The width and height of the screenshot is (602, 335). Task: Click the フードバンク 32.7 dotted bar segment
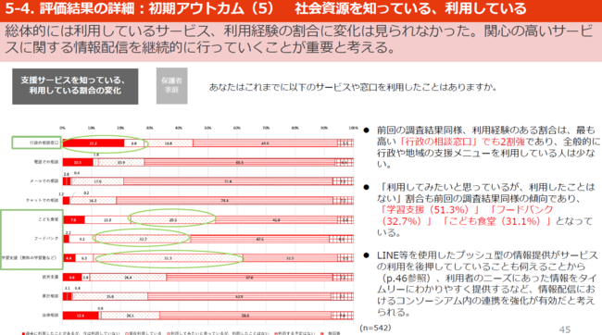click(143, 239)
